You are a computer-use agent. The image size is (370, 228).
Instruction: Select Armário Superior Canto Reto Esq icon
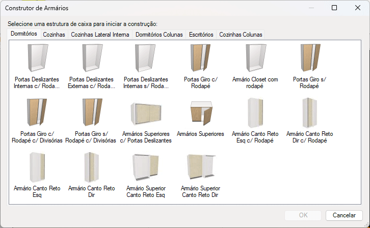pos(146,168)
